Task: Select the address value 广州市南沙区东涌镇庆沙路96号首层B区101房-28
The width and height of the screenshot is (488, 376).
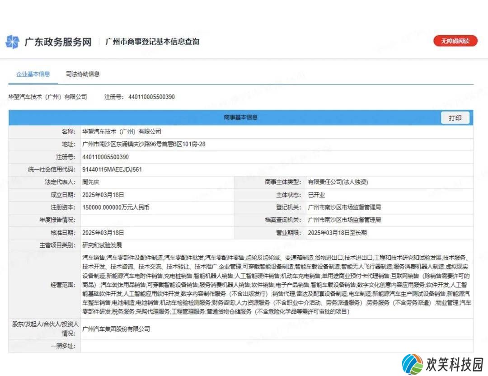Action: (144, 144)
